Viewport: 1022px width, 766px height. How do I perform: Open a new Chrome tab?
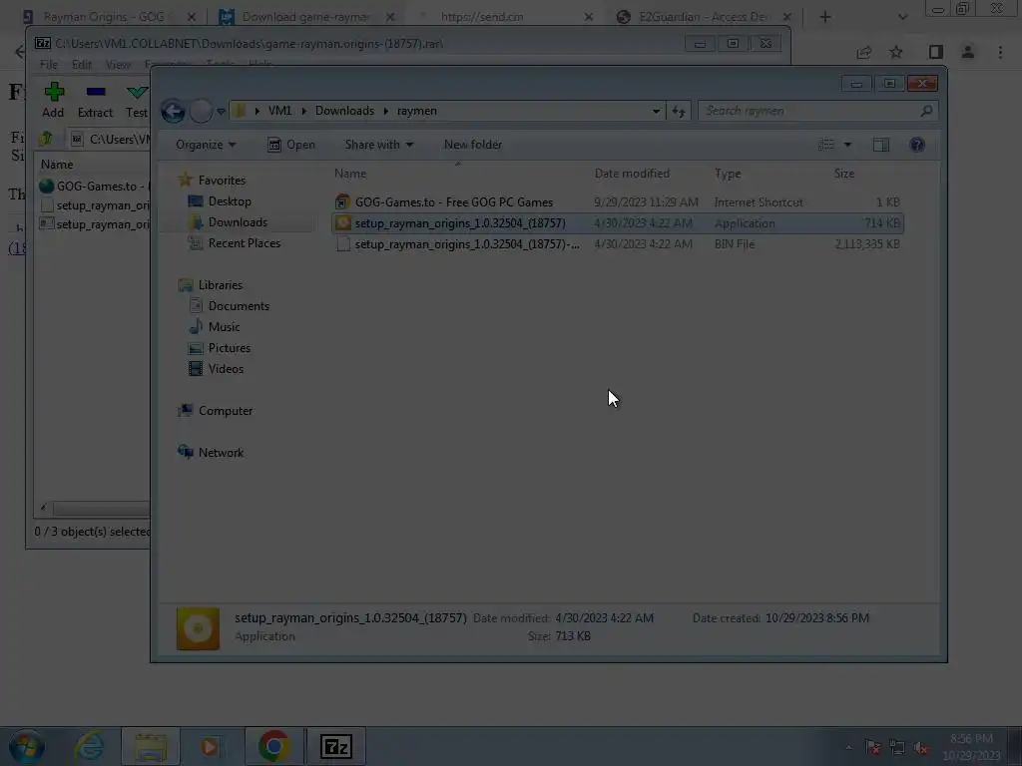point(825,17)
